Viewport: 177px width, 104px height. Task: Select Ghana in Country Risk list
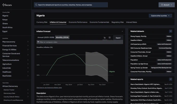point(5,24)
